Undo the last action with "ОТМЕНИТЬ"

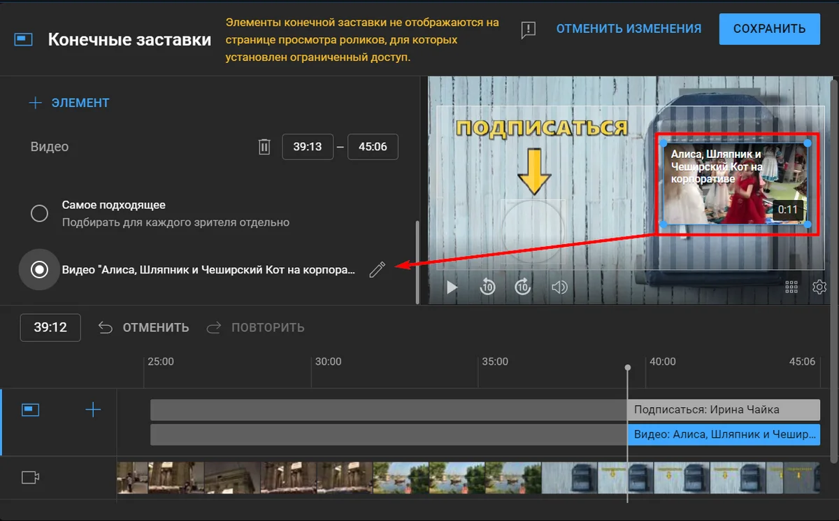pyautogui.click(x=144, y=327)
